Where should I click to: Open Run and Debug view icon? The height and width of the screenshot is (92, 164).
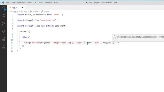click(x=3, y=31)
